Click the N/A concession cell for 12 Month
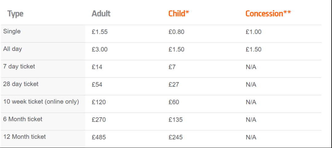 251,137
